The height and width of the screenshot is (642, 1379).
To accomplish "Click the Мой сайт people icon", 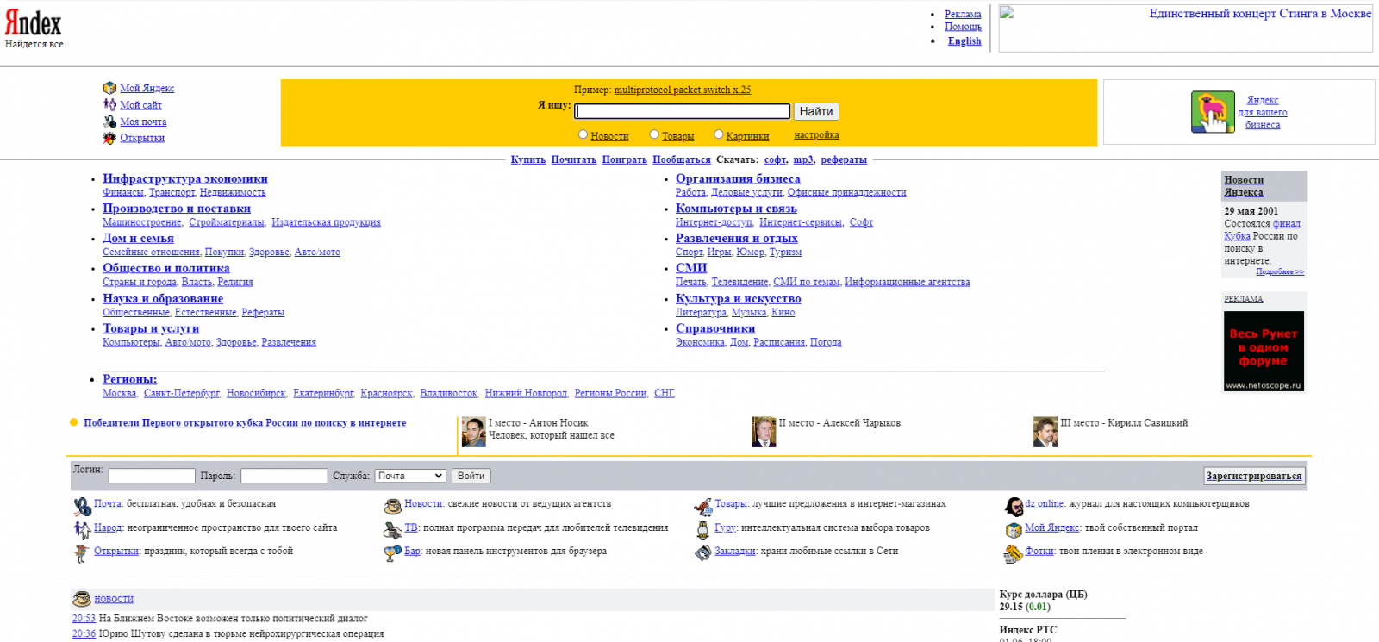I will [x=109, y=104].
